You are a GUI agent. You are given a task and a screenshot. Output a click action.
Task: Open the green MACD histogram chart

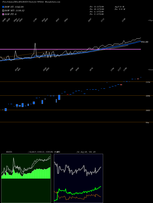pyautogui.click(x=26, y=178)
